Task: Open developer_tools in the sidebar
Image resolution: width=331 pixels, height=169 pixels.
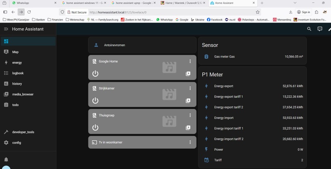Action: [x=28, y=132]
